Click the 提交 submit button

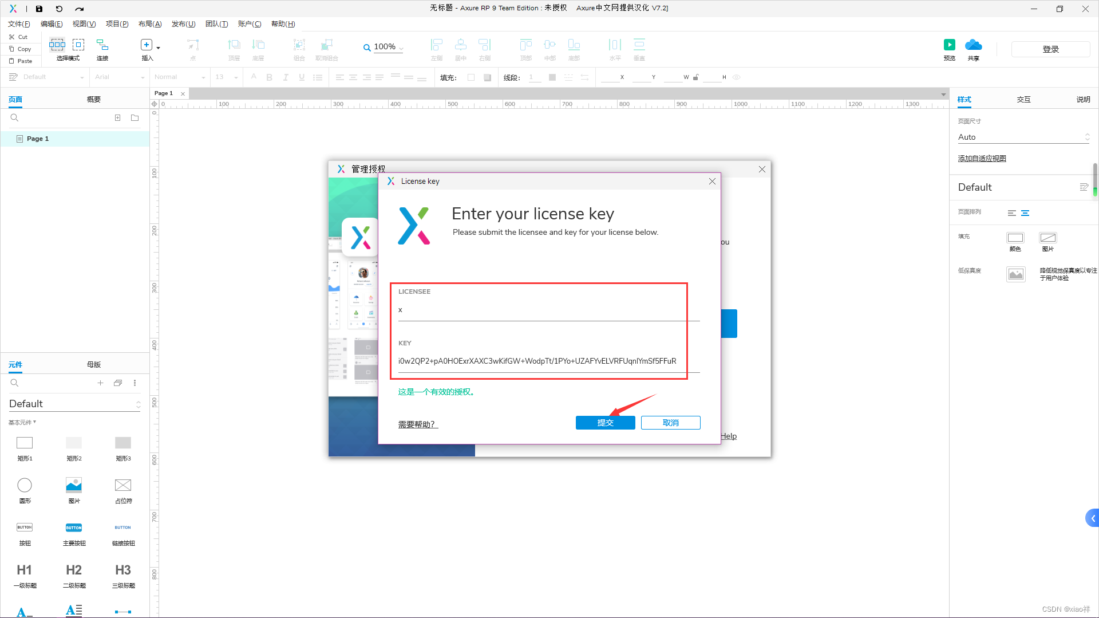click(605, 423)
